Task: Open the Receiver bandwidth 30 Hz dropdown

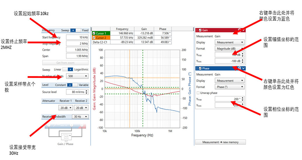Action: 81,117
